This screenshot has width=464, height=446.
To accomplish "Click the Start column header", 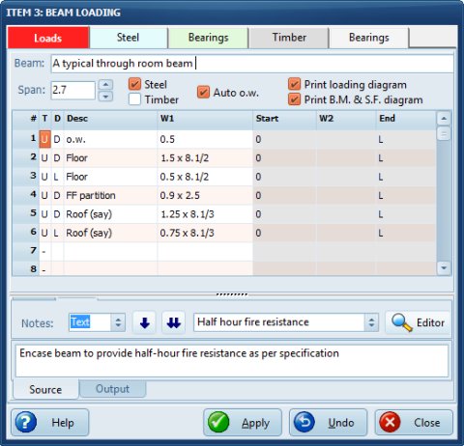I will coord(284,119).
